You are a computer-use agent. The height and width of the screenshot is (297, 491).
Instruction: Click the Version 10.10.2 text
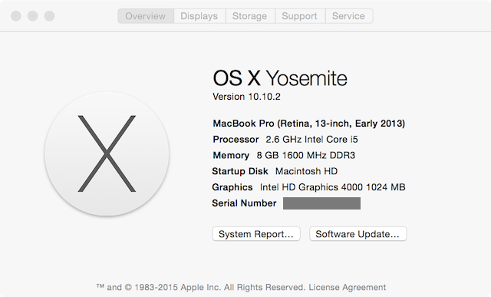[246, 97]
